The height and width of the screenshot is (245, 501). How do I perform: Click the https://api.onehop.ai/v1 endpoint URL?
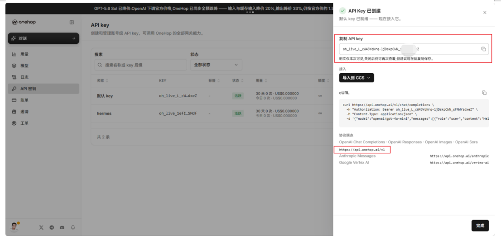click(x=362, y=150)
